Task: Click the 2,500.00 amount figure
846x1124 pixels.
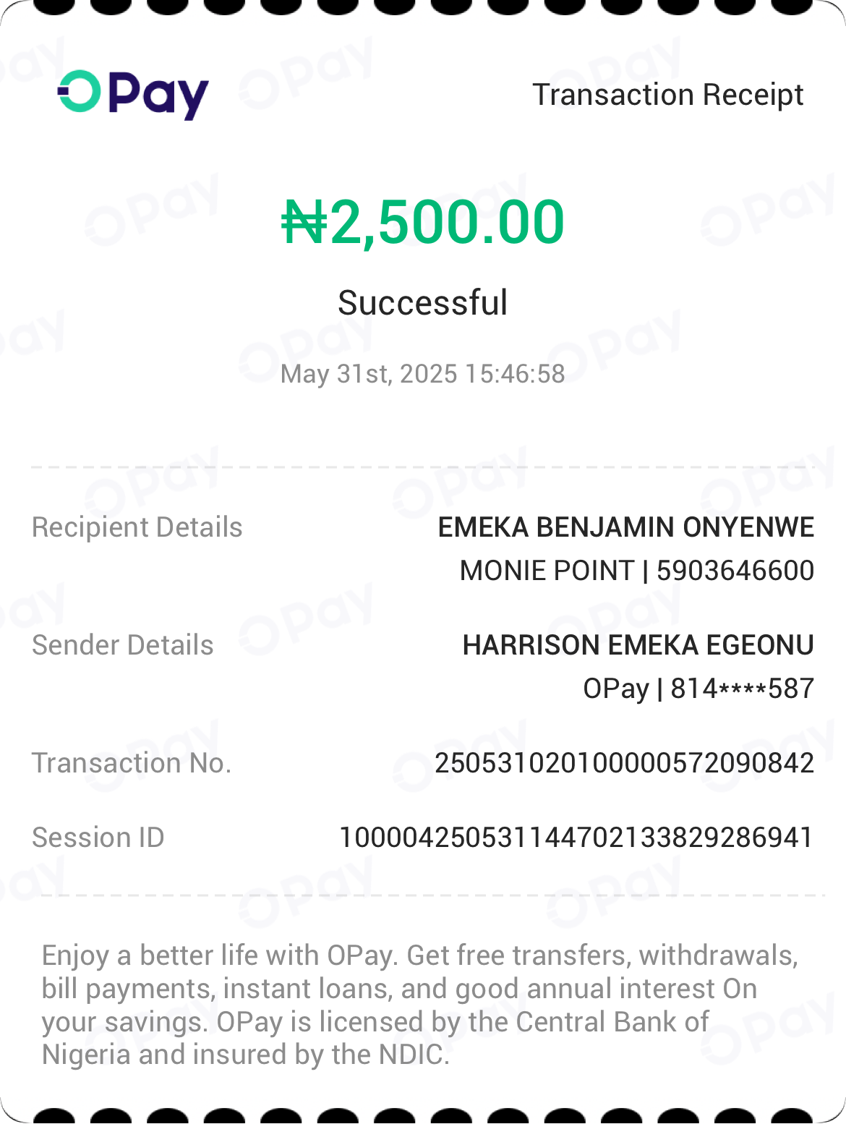Action: [446, 222]
